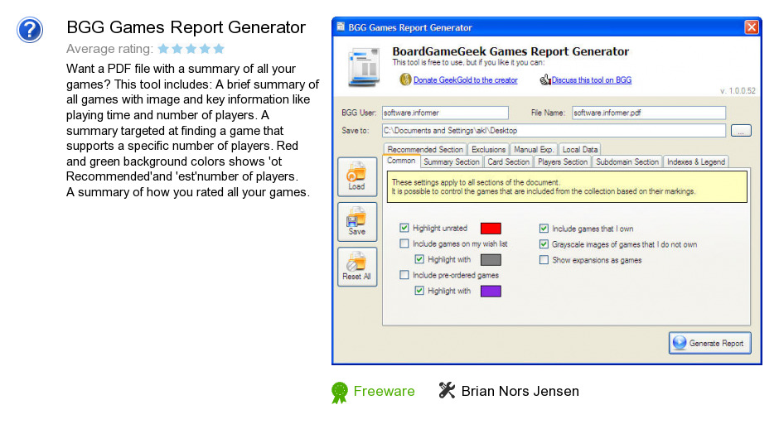
Task: Toggle wish list Highlight with checkbox
Action: pos(419,259)
